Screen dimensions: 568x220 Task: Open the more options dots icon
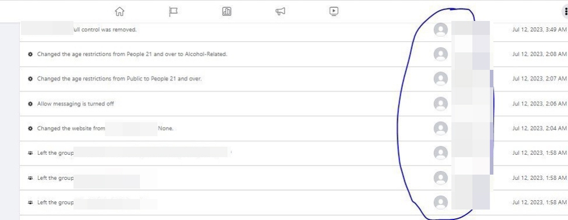[x=566, y=11]
